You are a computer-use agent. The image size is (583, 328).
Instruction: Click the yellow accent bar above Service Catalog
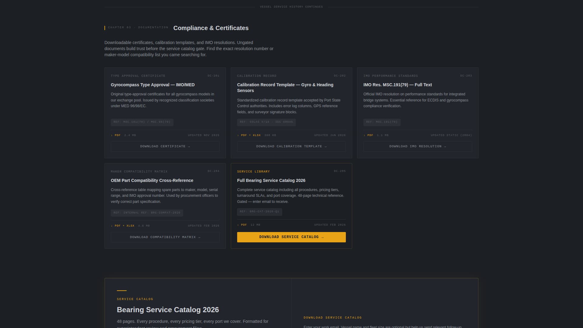coord(121,290)
